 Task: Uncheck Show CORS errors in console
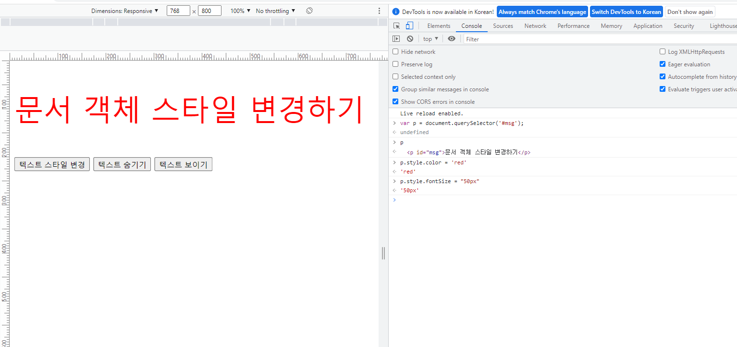(395, 101)
